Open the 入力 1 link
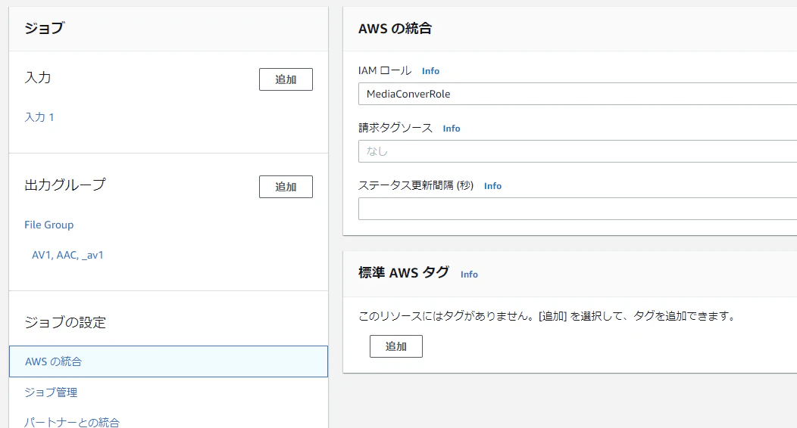The width and height of the screenshot is (797, 428). click(x=39, y=117)
